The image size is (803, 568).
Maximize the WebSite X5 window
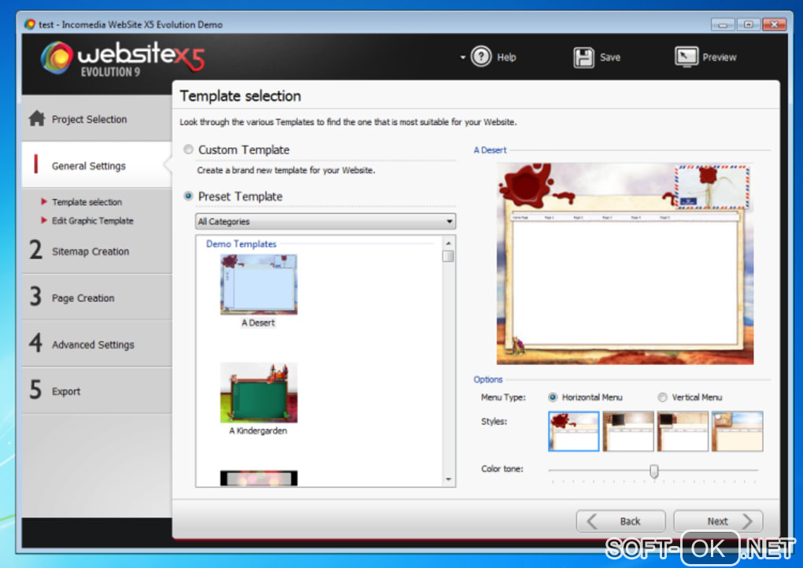(748, 24)
